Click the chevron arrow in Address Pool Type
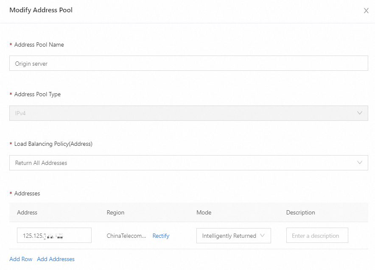This screenshot has width=375, height=270. click(x=360, y=113)
